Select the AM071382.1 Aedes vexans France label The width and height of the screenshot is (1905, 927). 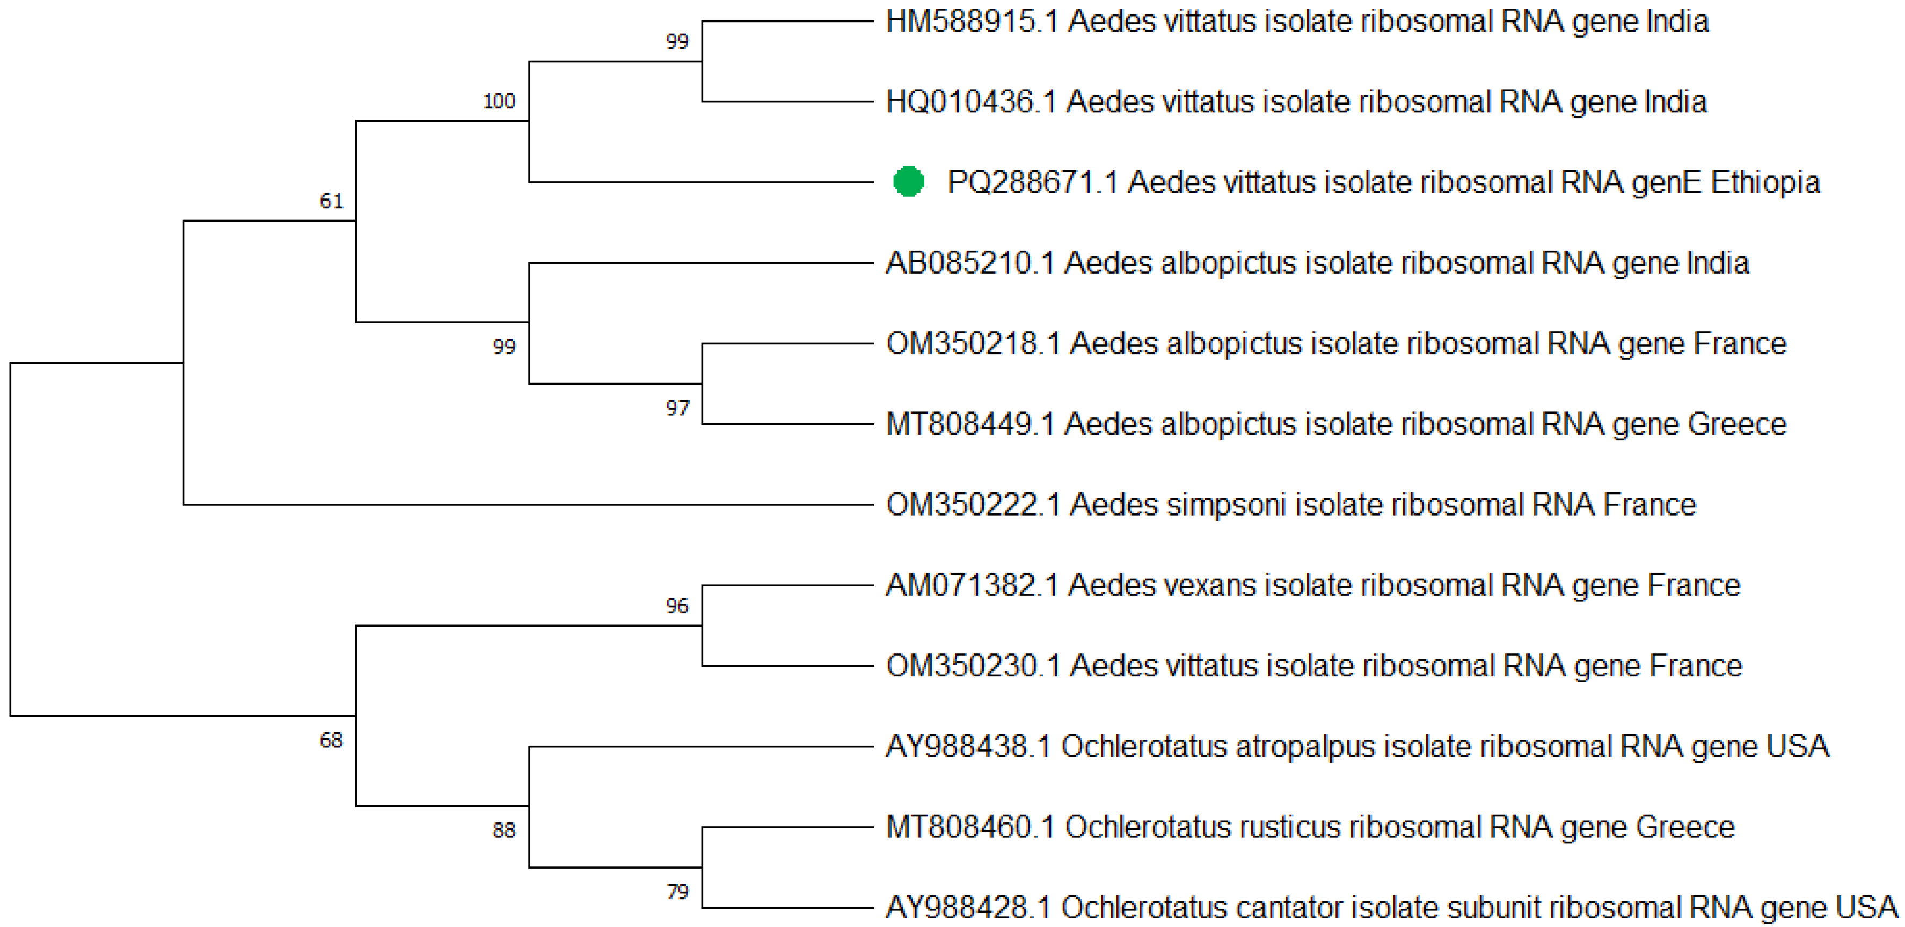pos(1312,585)
